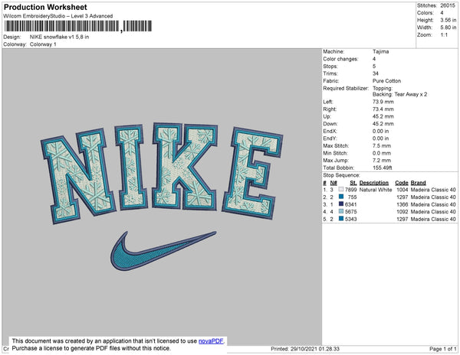Select the Right value '73.4 mm'
Screen dimensions: 460x355
click(383, 109)
